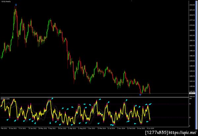Click the indicator name label in the sub-window

(5, 99)
